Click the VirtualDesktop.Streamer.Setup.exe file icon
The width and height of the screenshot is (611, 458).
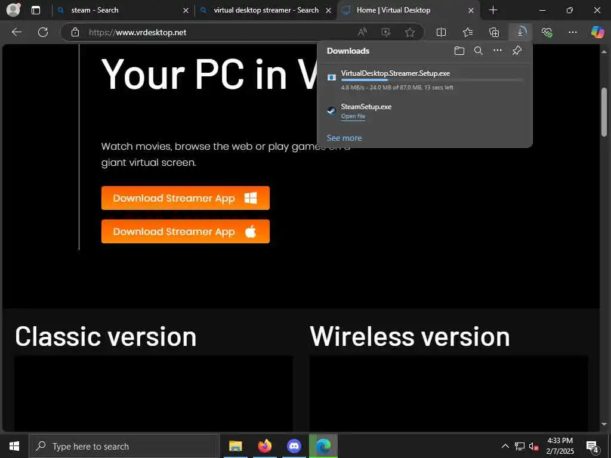(x=332, y=78)
